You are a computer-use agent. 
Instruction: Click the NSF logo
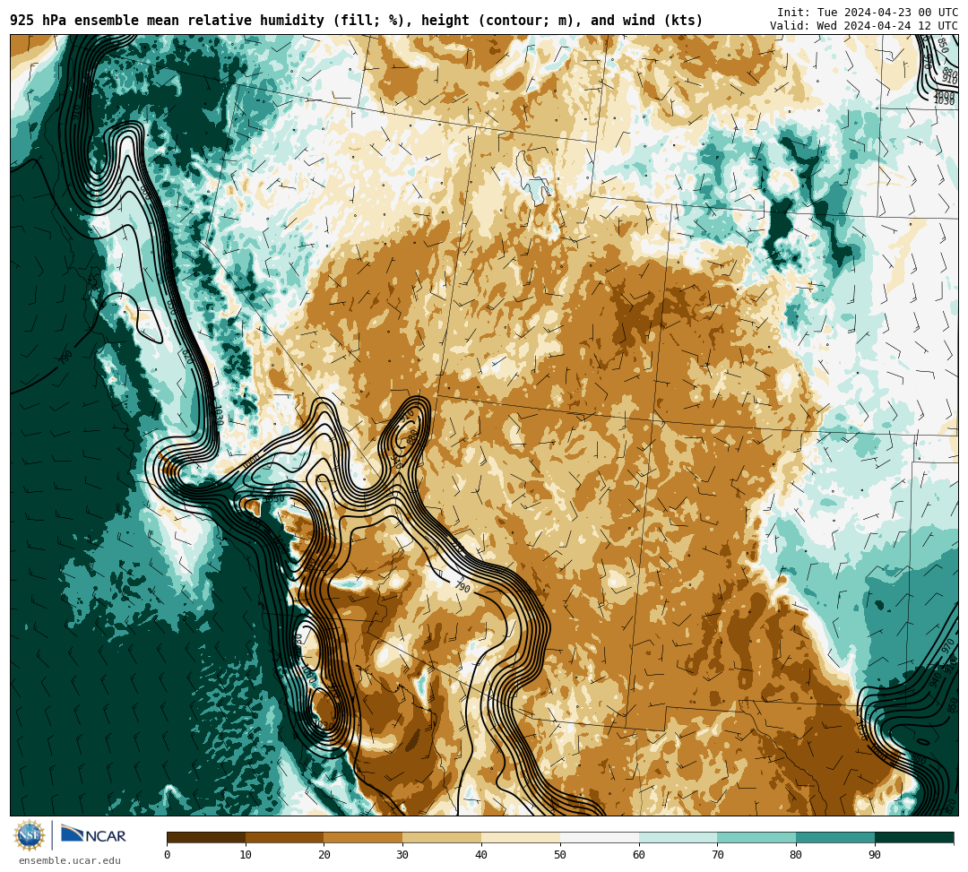point(30,835)
